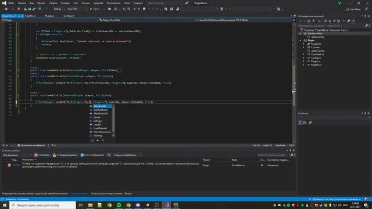Open Chrome from the taskbar
Image resolution: width=372 pixels, height=209 pixels.
point(109,205)
